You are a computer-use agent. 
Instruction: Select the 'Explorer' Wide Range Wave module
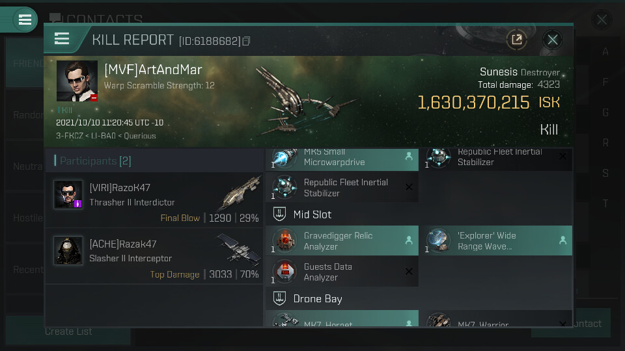497,240
